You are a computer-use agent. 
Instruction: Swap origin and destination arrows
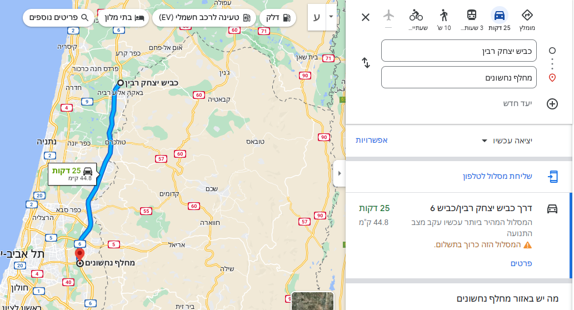pos(366,63)
